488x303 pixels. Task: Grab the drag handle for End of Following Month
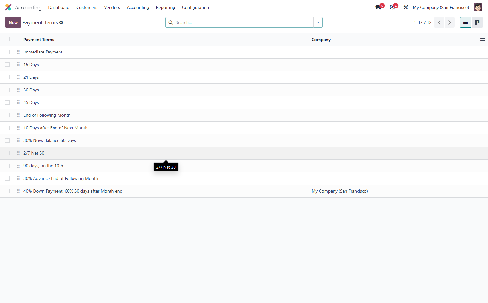coord(18,115)
